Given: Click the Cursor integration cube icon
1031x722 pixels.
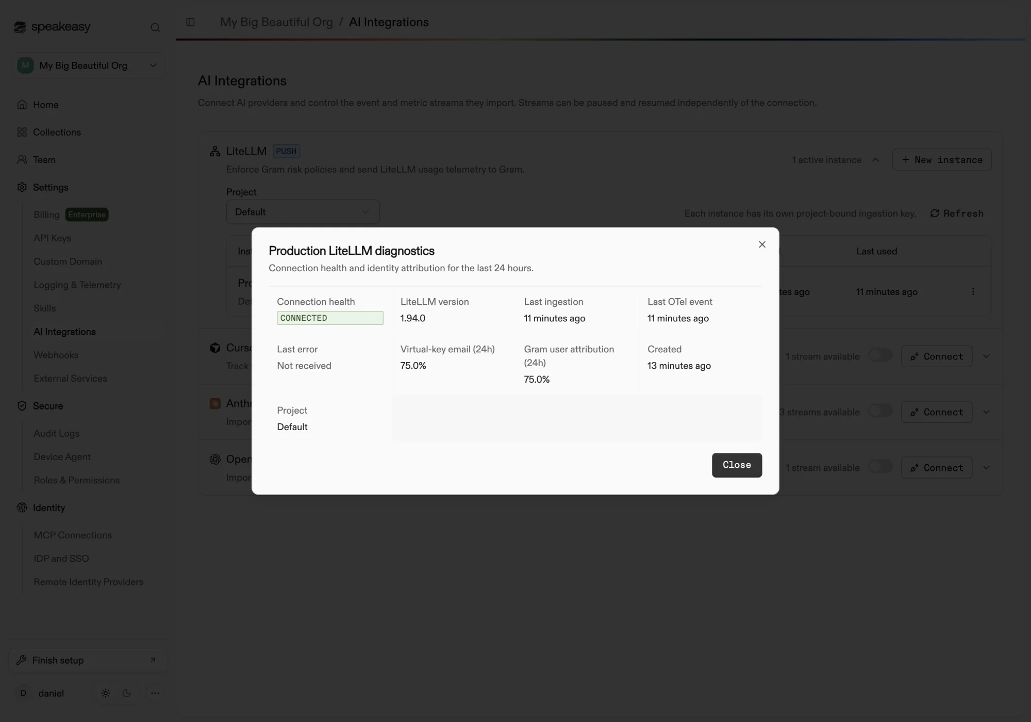Looking at the screenshot, I should [215, 348].
